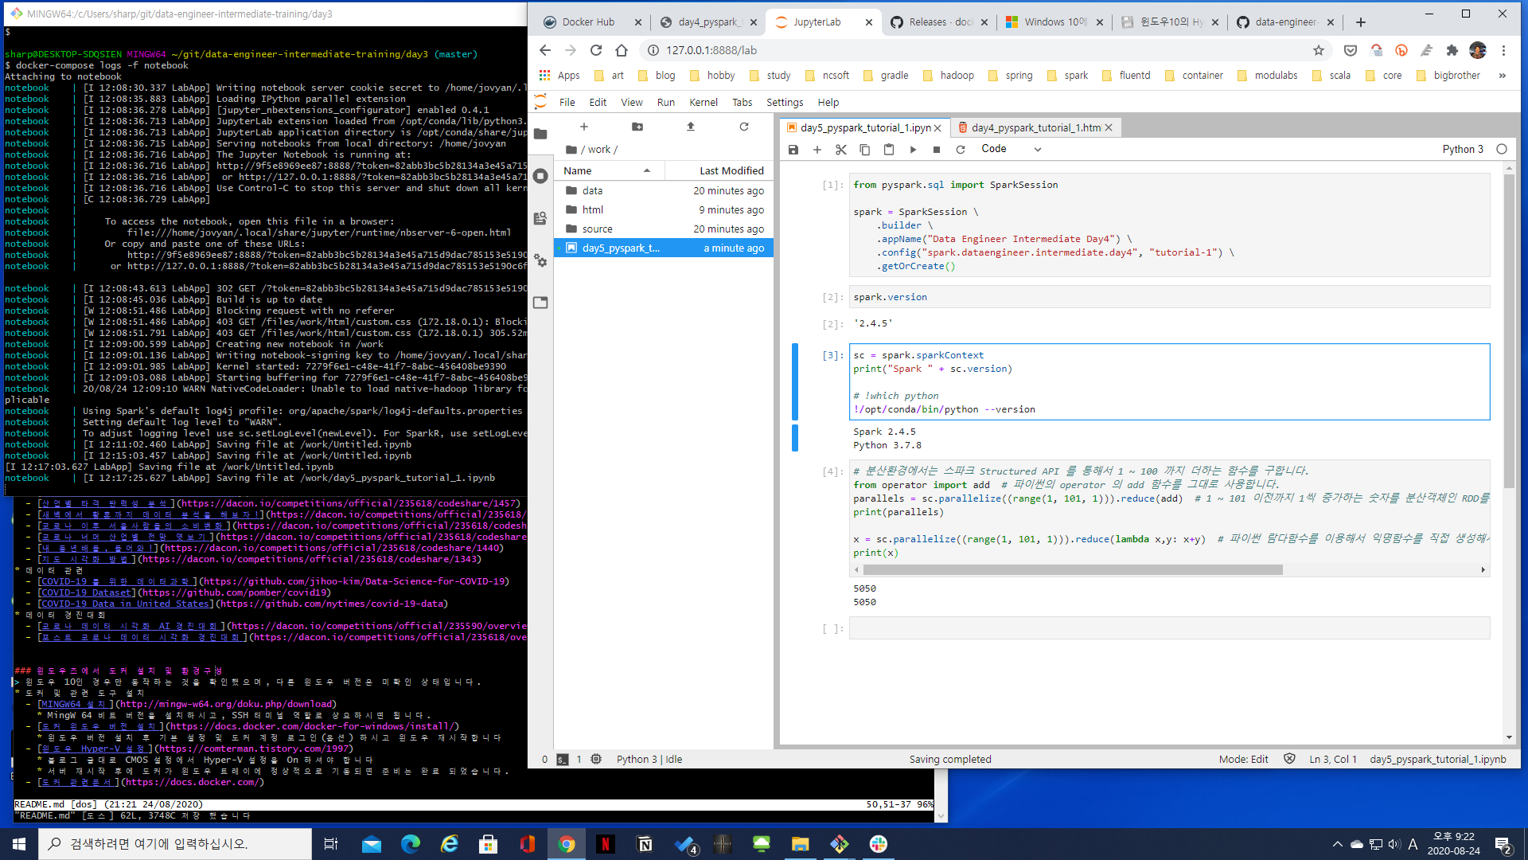Bookmark this page with the star icon

point(1319,50)
